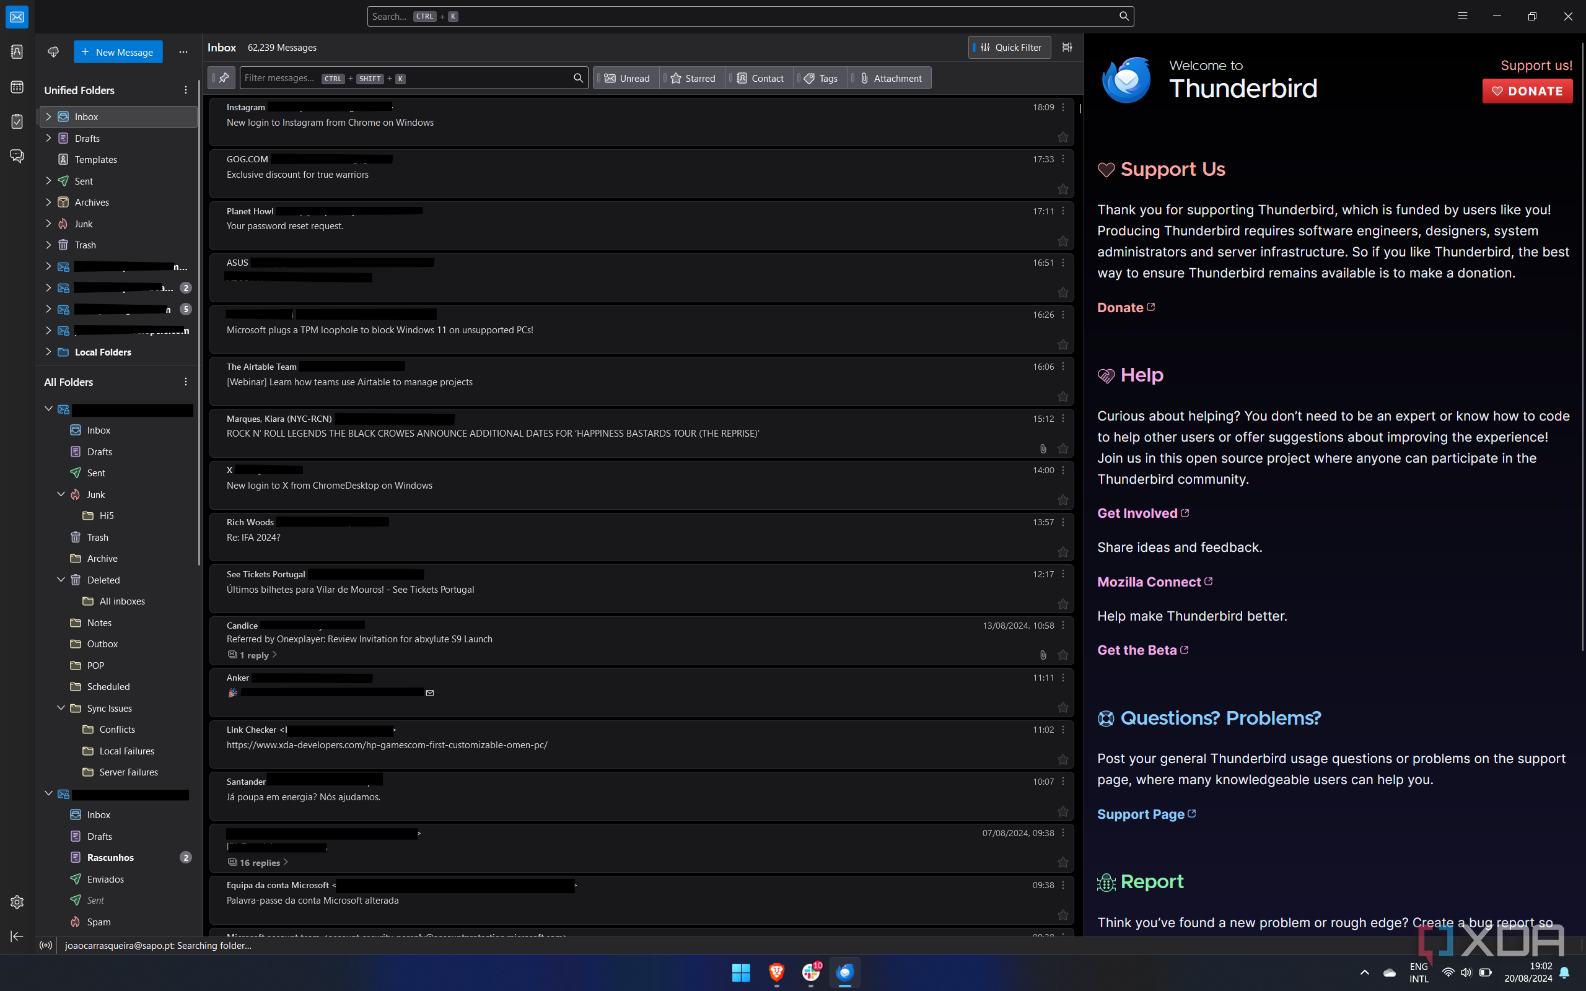Expand the unified Drafts folder

(x=48, y=138)
